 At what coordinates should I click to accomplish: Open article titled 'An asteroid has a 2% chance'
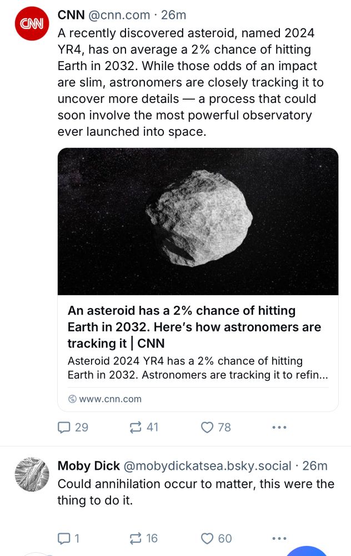(194, 327)
